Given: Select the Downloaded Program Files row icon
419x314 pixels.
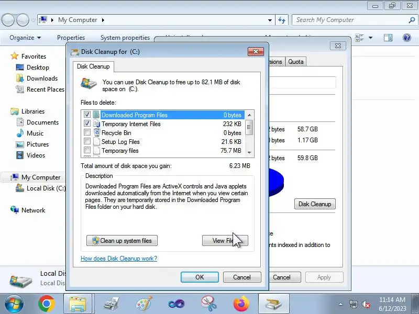Looking at the screenshot, I should tap(96, 115).
